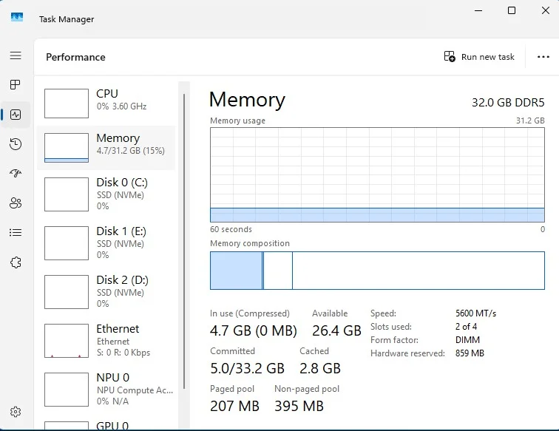The image size is (559, 431).
Task: Select Disk 2 (D:) item
Action: tap(106, 292)
